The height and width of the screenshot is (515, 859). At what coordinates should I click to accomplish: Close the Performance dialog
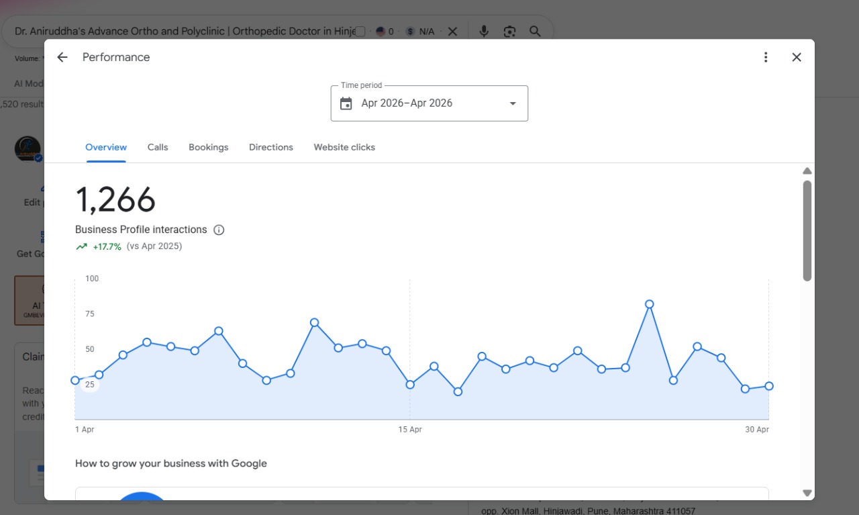797,57
